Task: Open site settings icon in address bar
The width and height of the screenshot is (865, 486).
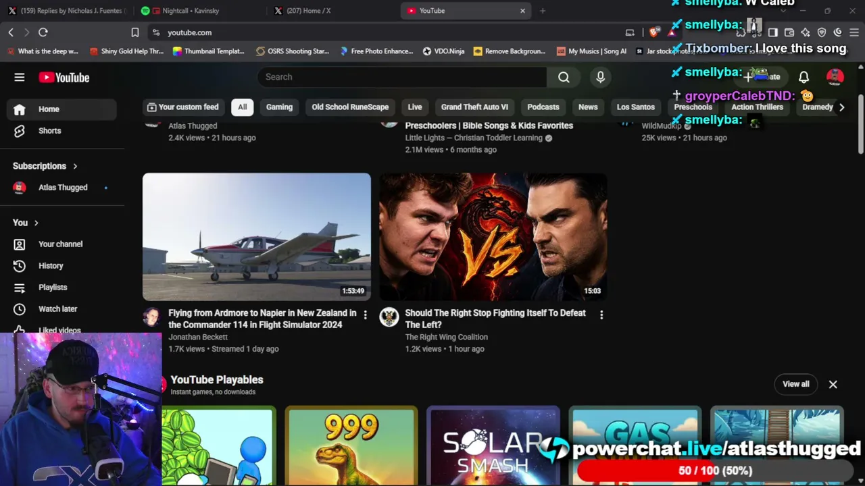Action: [156, 32]
